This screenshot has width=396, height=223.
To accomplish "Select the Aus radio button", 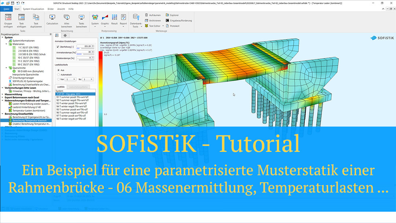I will point(58,70).
